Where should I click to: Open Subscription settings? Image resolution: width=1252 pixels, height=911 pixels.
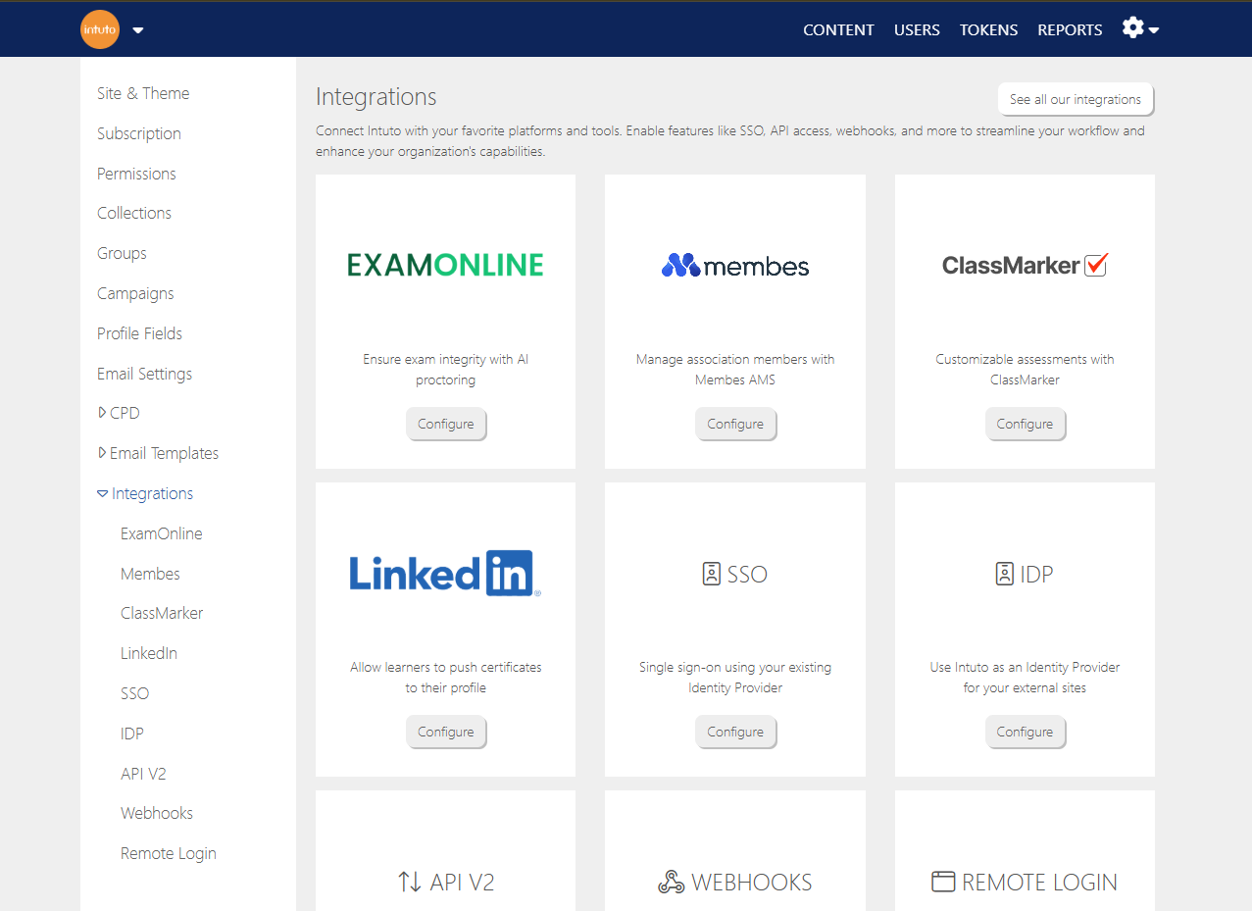click(x=139, y=133)
